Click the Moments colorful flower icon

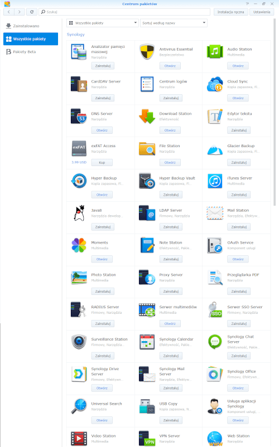click(79, 245)
